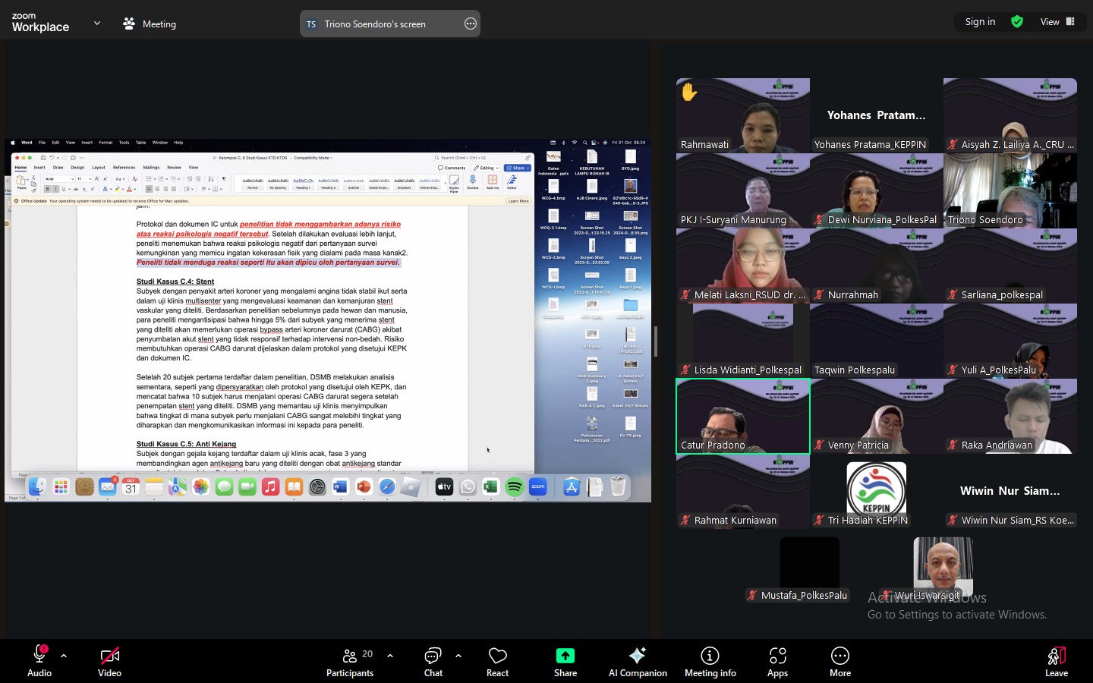Image resolution: width=1093 pixels, height=683 pixels.
Task: Open the Apps panel
Action: pos(777,661)
